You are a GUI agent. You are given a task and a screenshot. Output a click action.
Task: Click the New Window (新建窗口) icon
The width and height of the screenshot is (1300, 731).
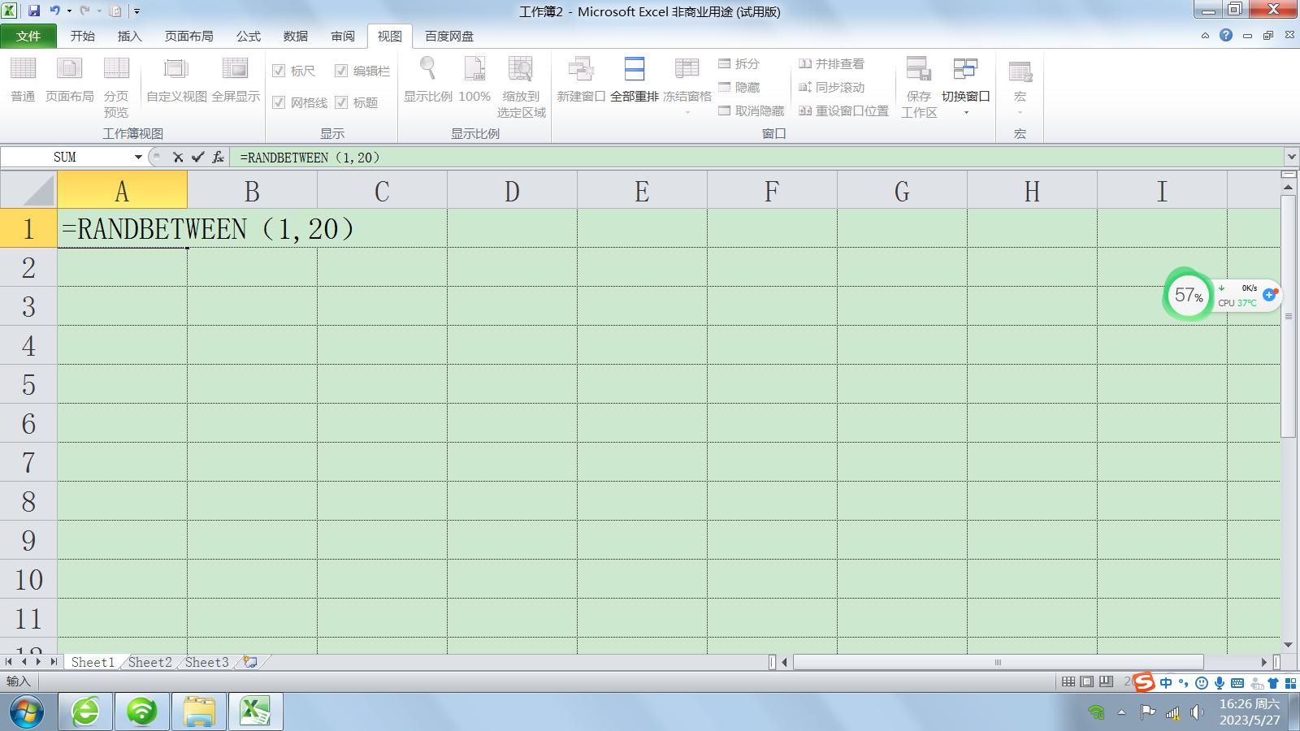coord(580,71)
